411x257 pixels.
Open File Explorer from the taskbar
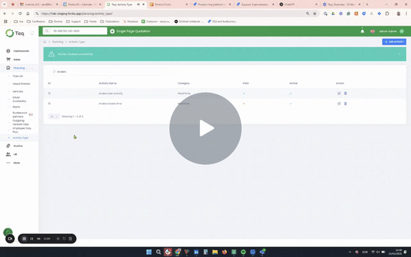(215, 252)
